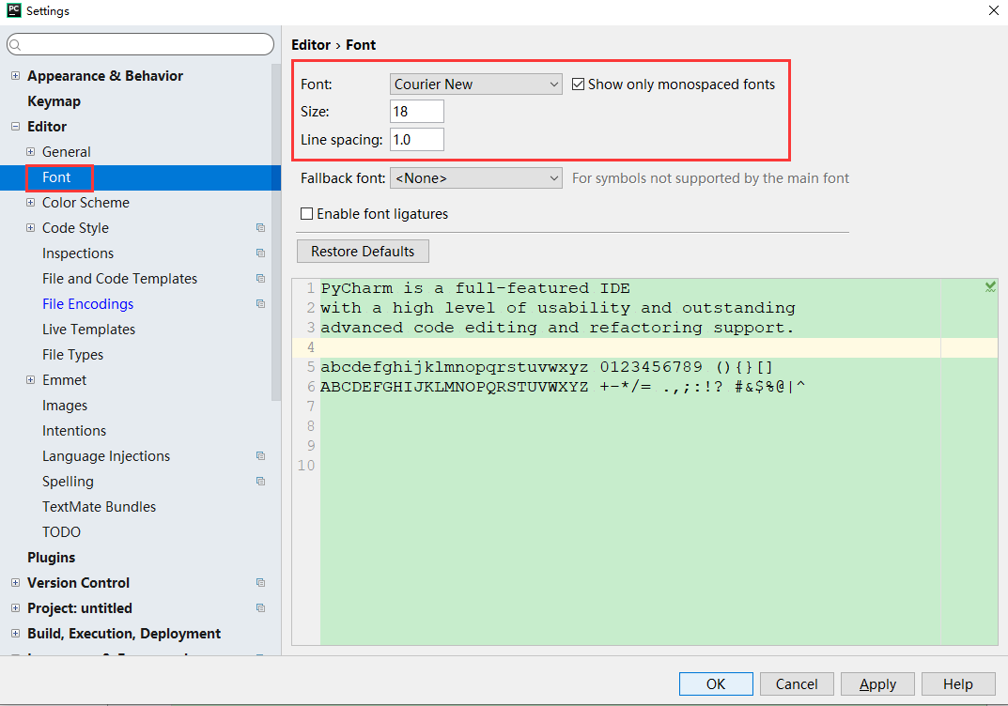Click the settings search field
1008x706 pixels.
(x=140, y=44)
